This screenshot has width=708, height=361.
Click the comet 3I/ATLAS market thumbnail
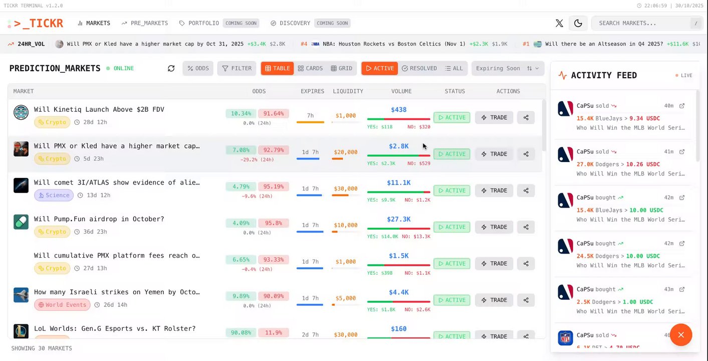tap(21, 186)
